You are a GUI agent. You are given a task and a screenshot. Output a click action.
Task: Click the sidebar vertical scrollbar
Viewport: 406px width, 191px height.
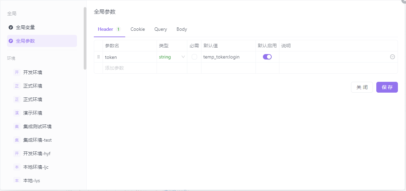coord(85,38)
